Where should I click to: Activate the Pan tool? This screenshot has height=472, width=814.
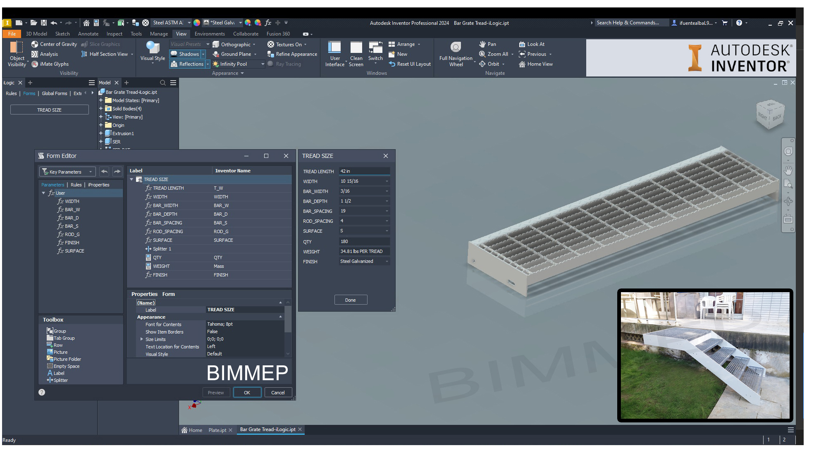[x=487, y=44]
